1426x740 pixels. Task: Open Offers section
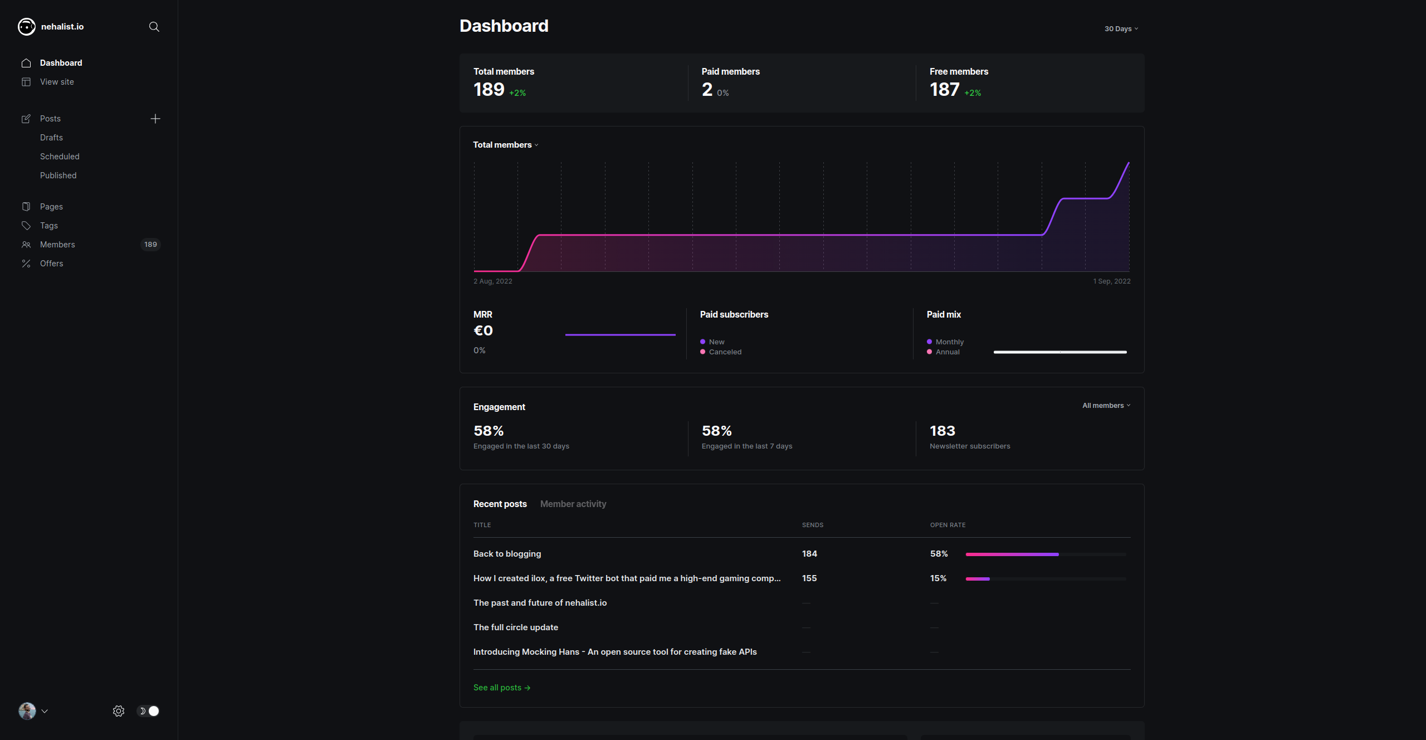pyautogui.click(x=52, y=264)
